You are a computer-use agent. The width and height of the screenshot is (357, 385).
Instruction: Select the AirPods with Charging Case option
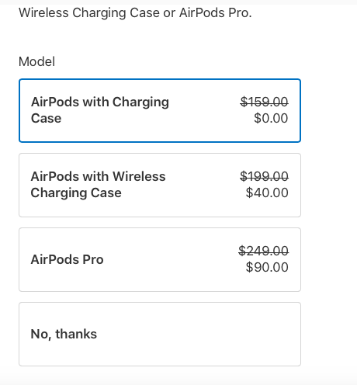click(x=160, y=110)
